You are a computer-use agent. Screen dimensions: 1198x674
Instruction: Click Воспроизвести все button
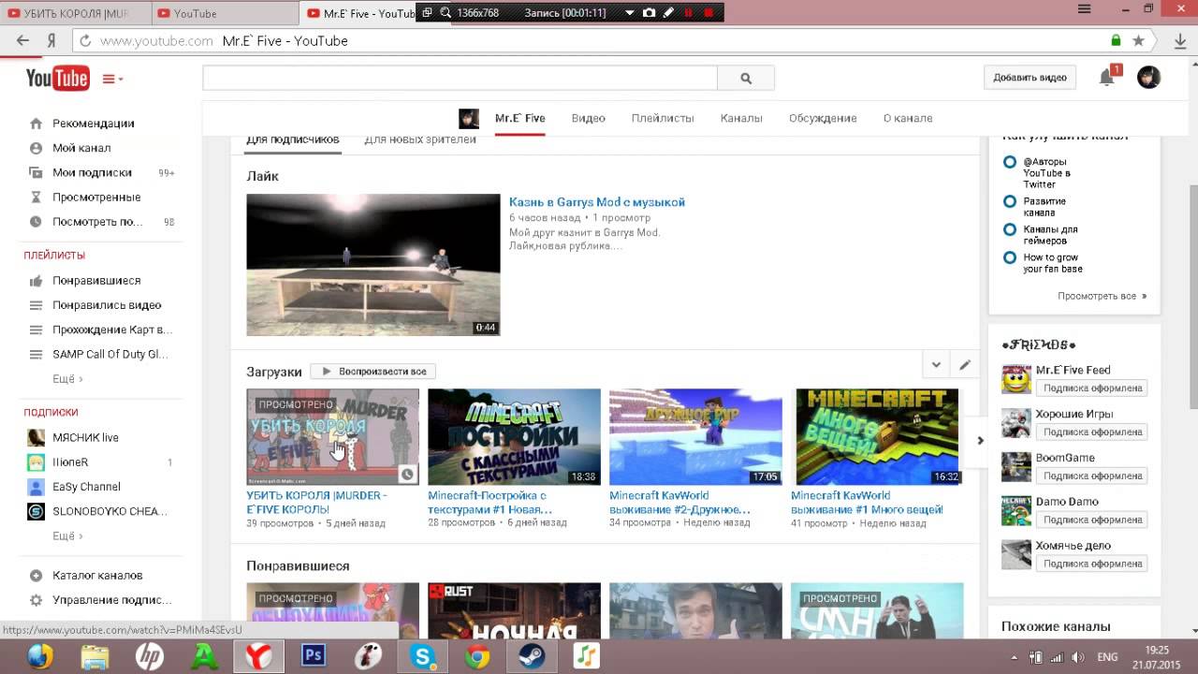point(373,372)
